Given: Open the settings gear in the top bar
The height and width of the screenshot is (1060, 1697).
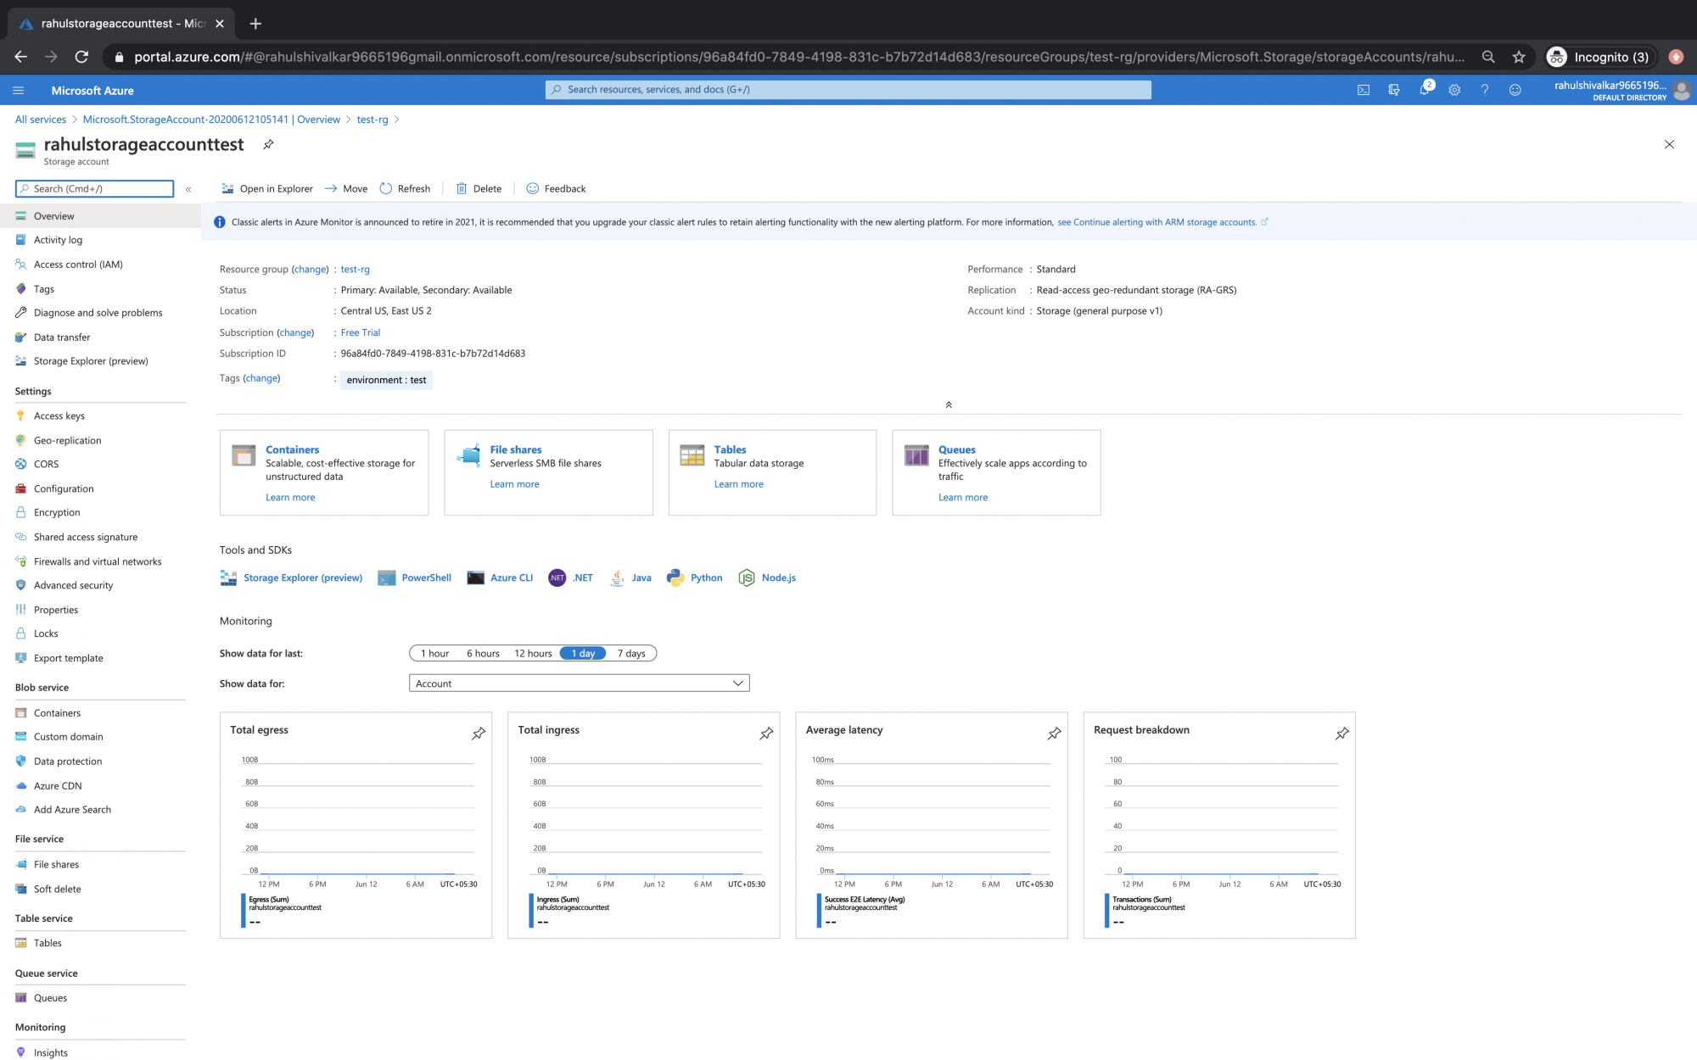Looking at the screenshot, I should [1454, 89].
